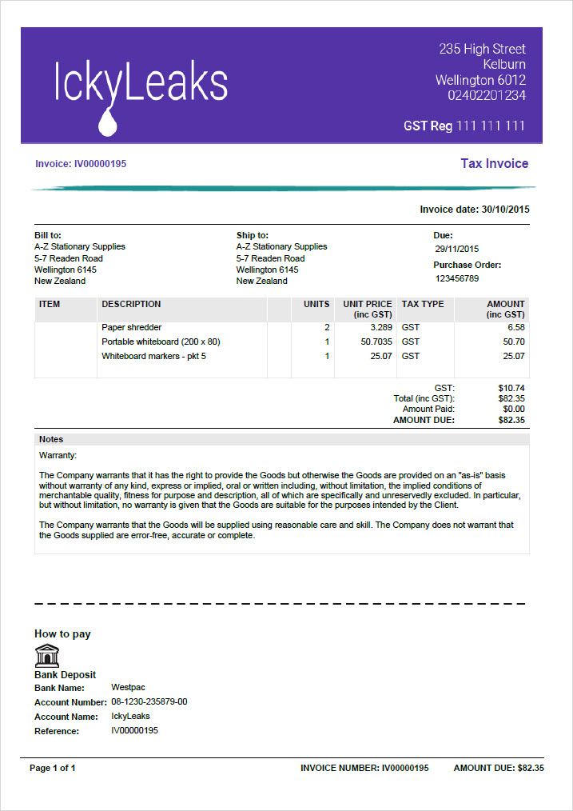Click the Tax Invoice title
This screenshot has width=573, height=811.
point(495,164)
